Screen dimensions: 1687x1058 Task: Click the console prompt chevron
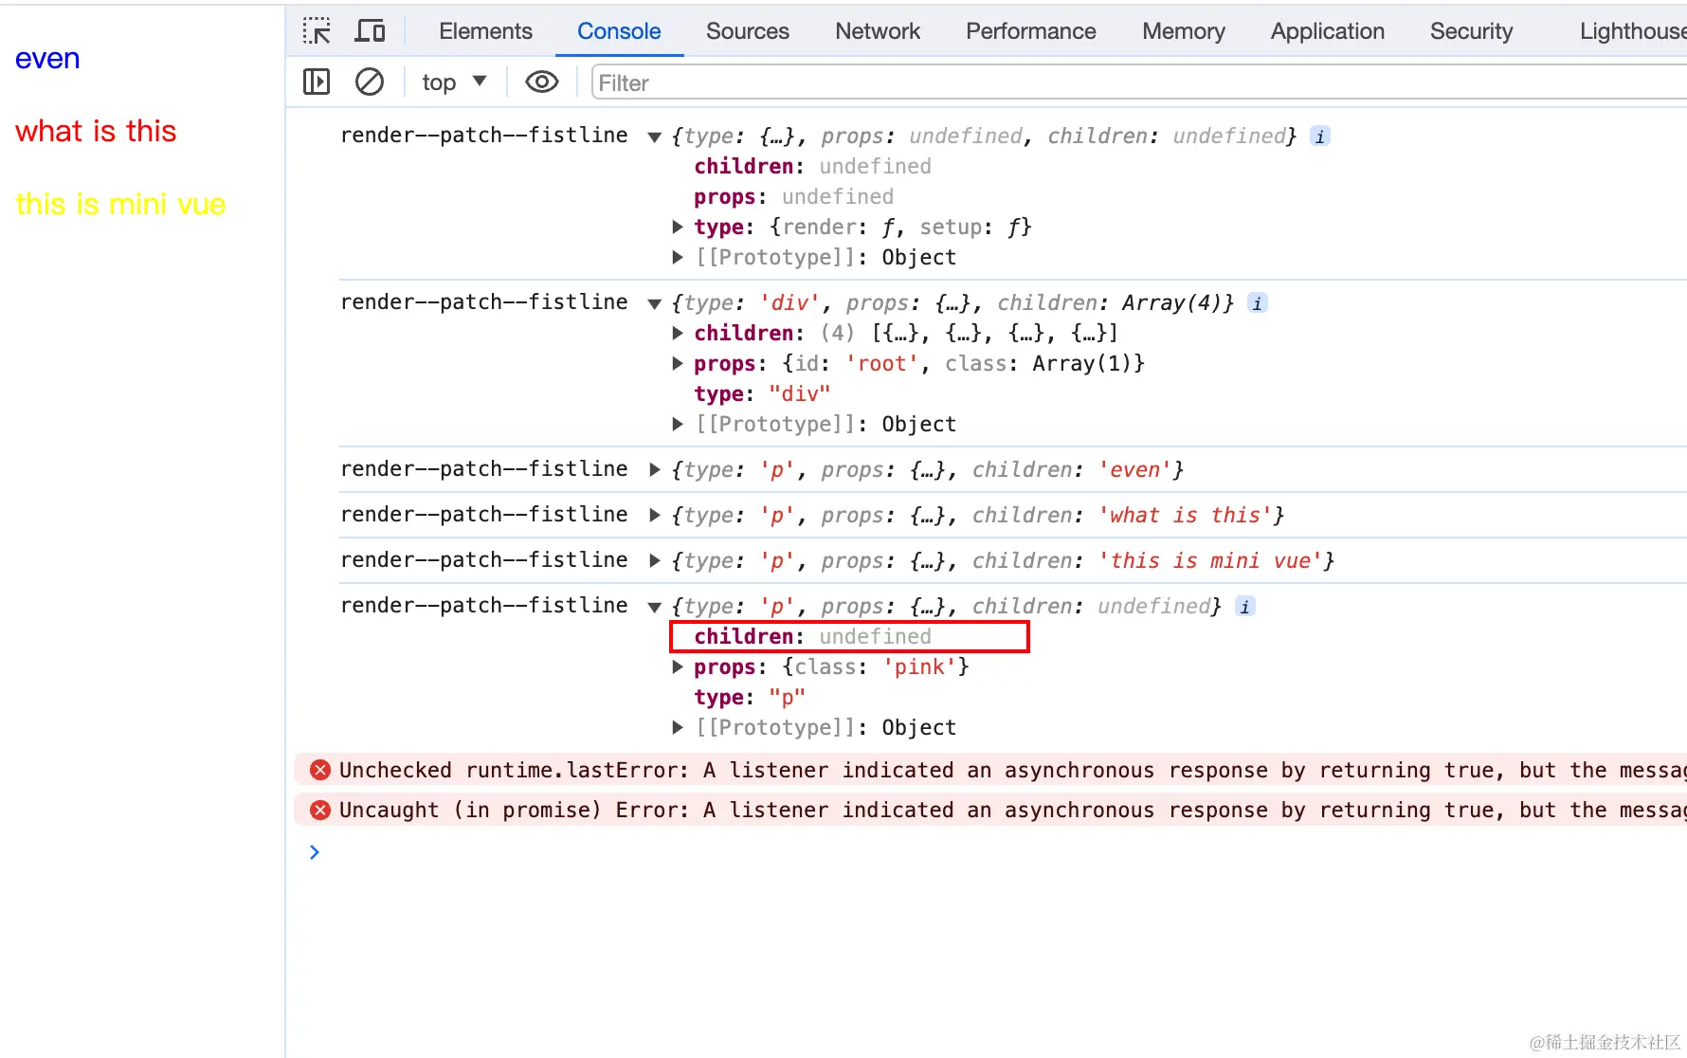(315, 852)
